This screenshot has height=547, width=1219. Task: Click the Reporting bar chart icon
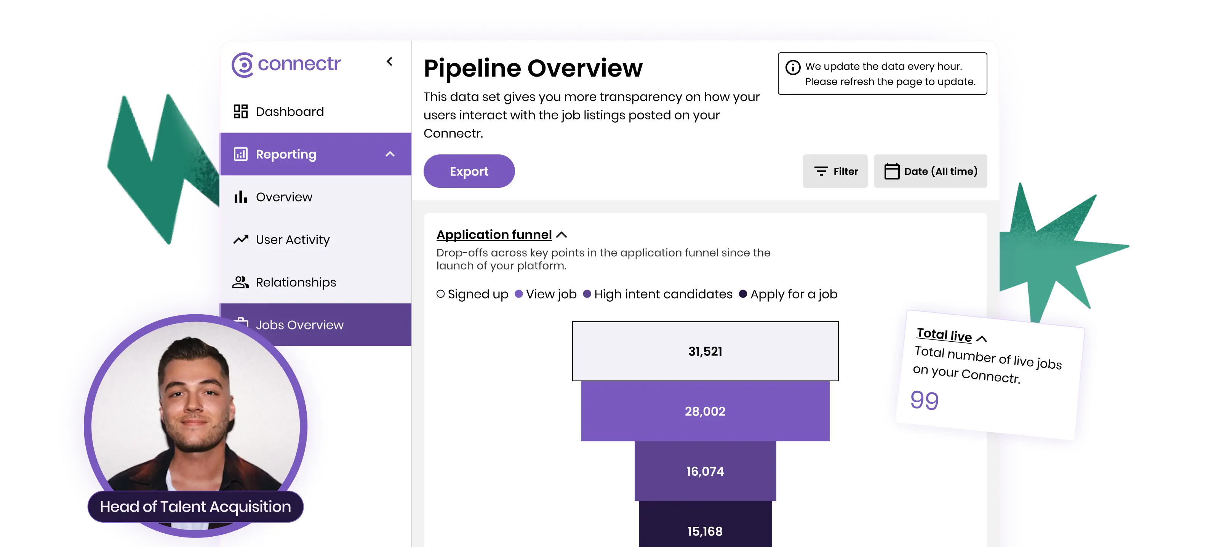pos(240,154)
